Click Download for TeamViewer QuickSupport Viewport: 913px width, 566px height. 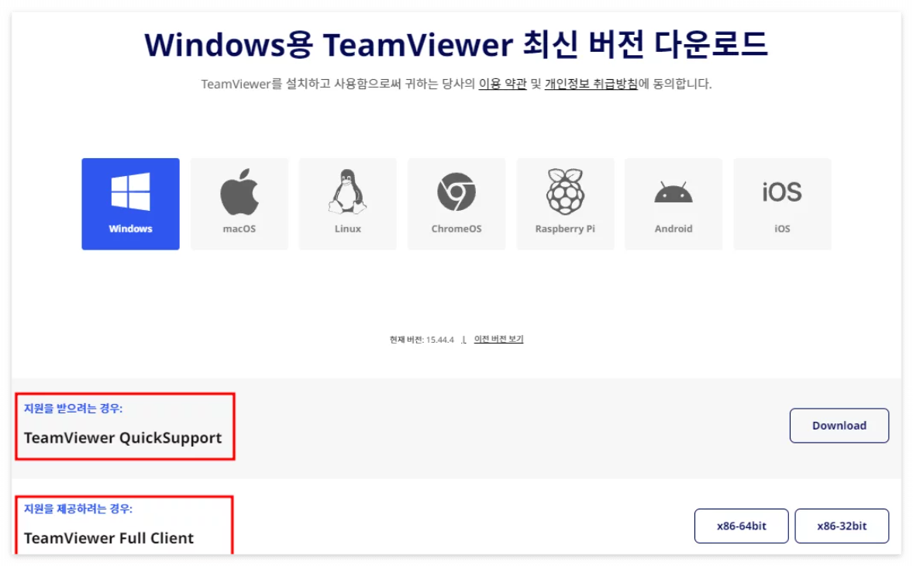pos(839,425)
